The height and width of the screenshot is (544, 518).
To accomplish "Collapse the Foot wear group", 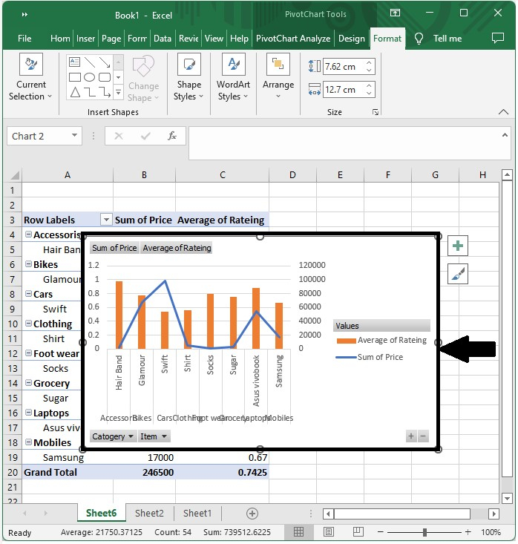I will 29,353.
